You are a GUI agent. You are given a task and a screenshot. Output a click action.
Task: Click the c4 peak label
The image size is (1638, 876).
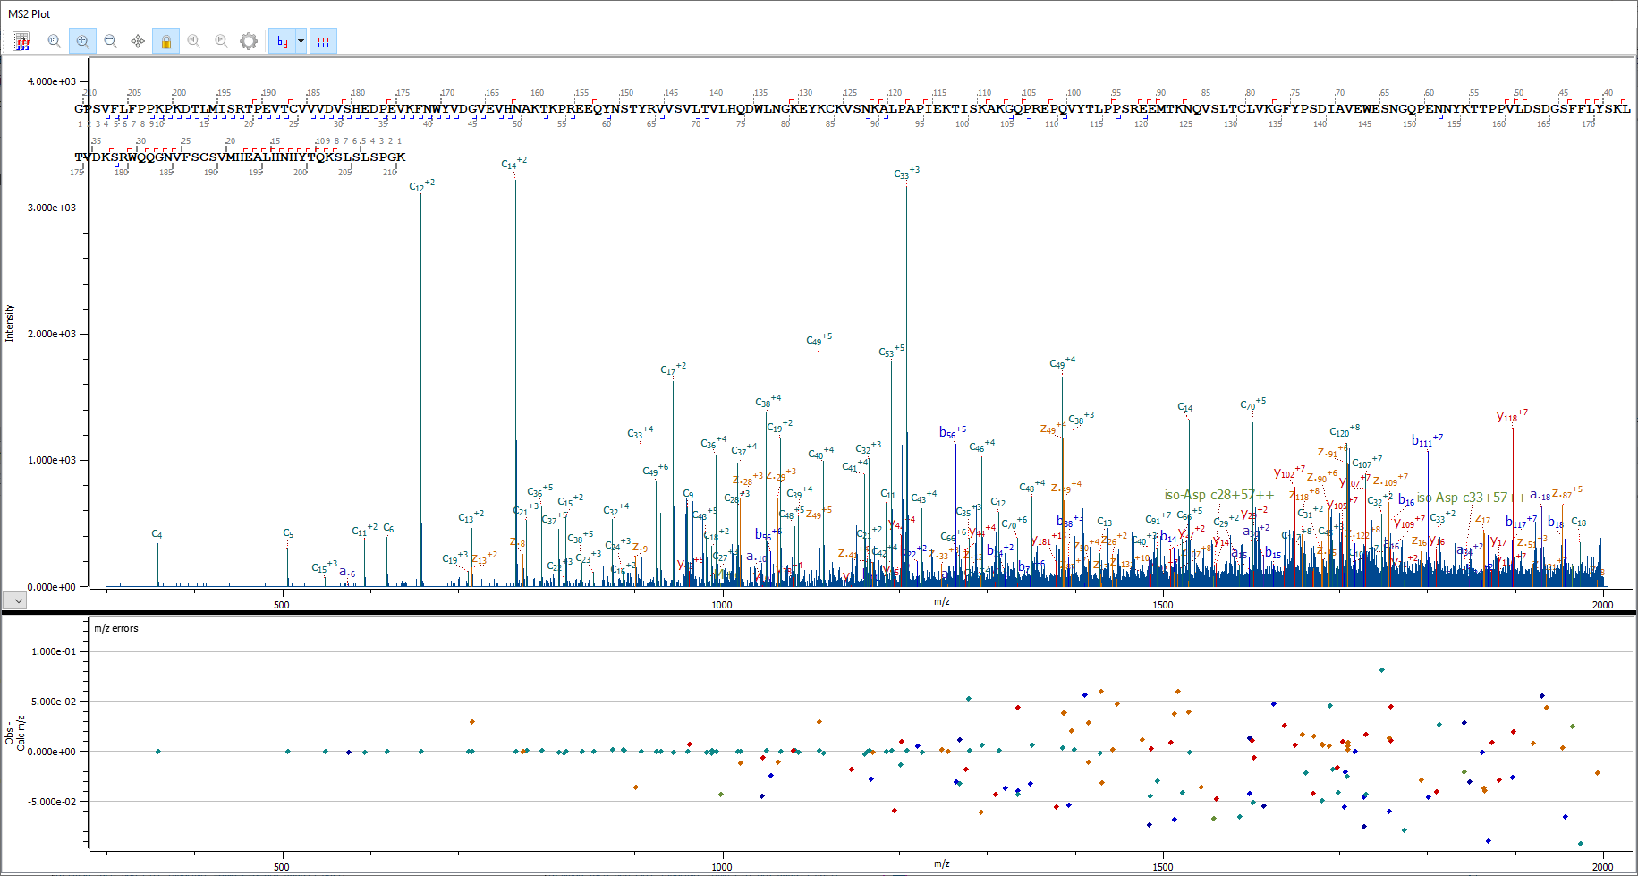coord(157,534)
